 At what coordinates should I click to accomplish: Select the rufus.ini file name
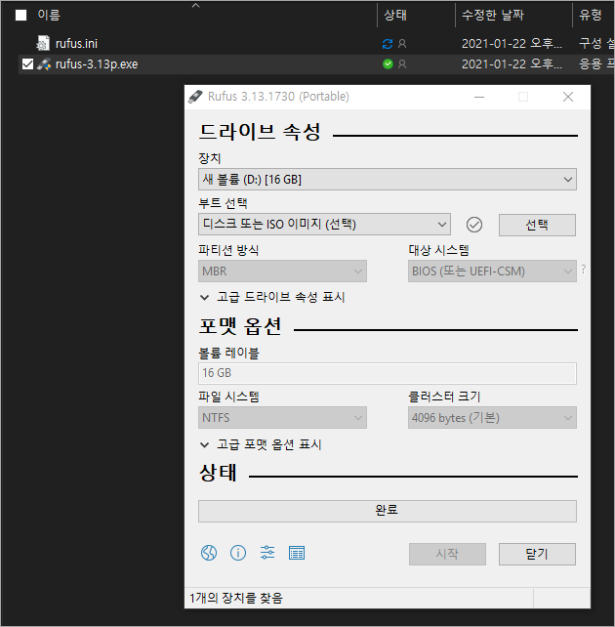tap(76, 44)
